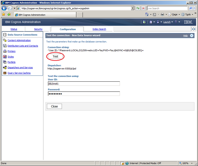The image size is (198, 166).
Task: Click the Cognos Help question mark icon
Action: tap(176, 22)
